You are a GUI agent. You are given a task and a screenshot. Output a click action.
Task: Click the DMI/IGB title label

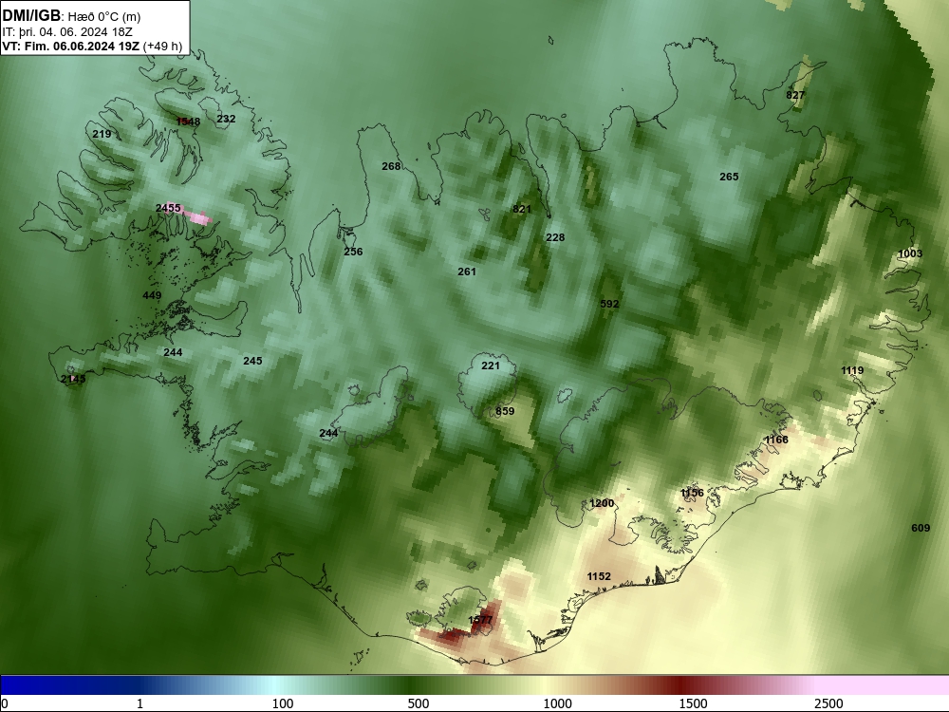click(x=31, y=16)
